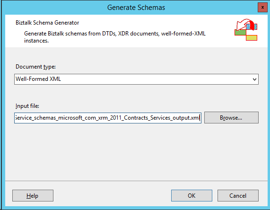Click the word 'instances.' in the description
Screen dimensions: 270x210
coord(36,41)
